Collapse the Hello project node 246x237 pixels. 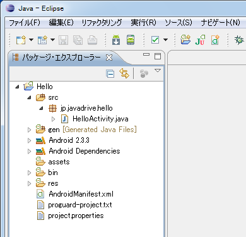coord(18,87)
